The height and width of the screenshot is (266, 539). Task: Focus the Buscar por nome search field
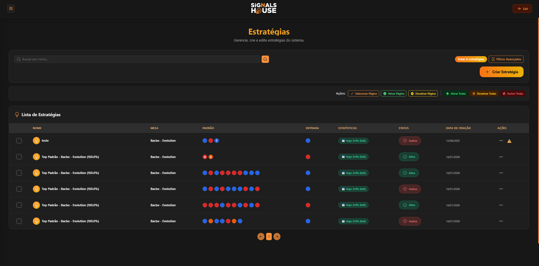(138, 59)
